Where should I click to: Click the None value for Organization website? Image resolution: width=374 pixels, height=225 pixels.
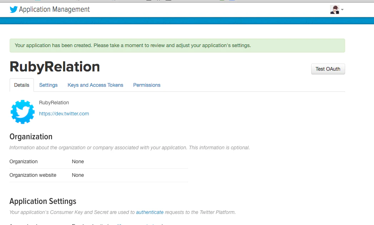(x=78, y=175)
